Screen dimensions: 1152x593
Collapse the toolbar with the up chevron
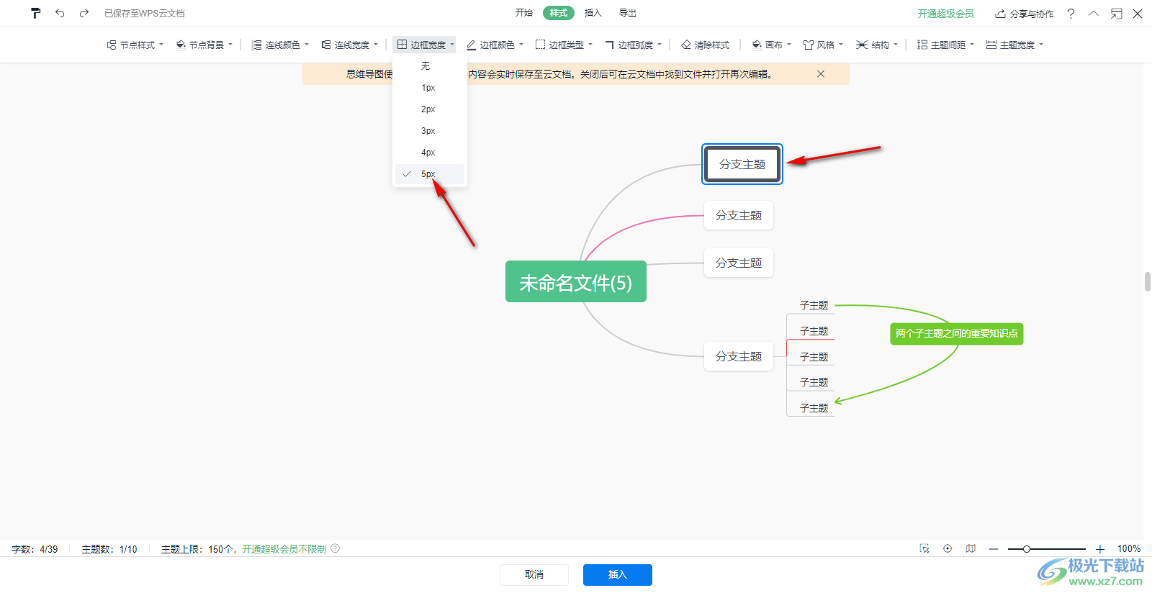1094,14
